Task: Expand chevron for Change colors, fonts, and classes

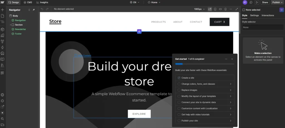Action: 230,84
